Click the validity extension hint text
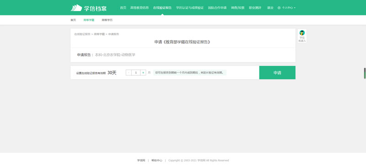Viewport: 366px width, 168px height. pos(190,73)
